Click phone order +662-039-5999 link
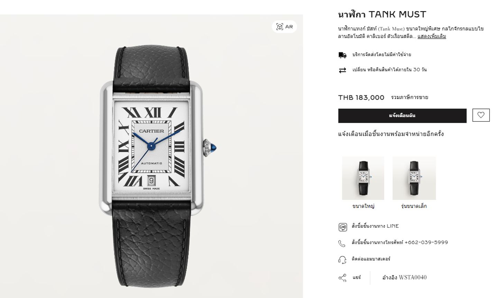This screenshot has height=298, width=498. click(x=400, y=242)
